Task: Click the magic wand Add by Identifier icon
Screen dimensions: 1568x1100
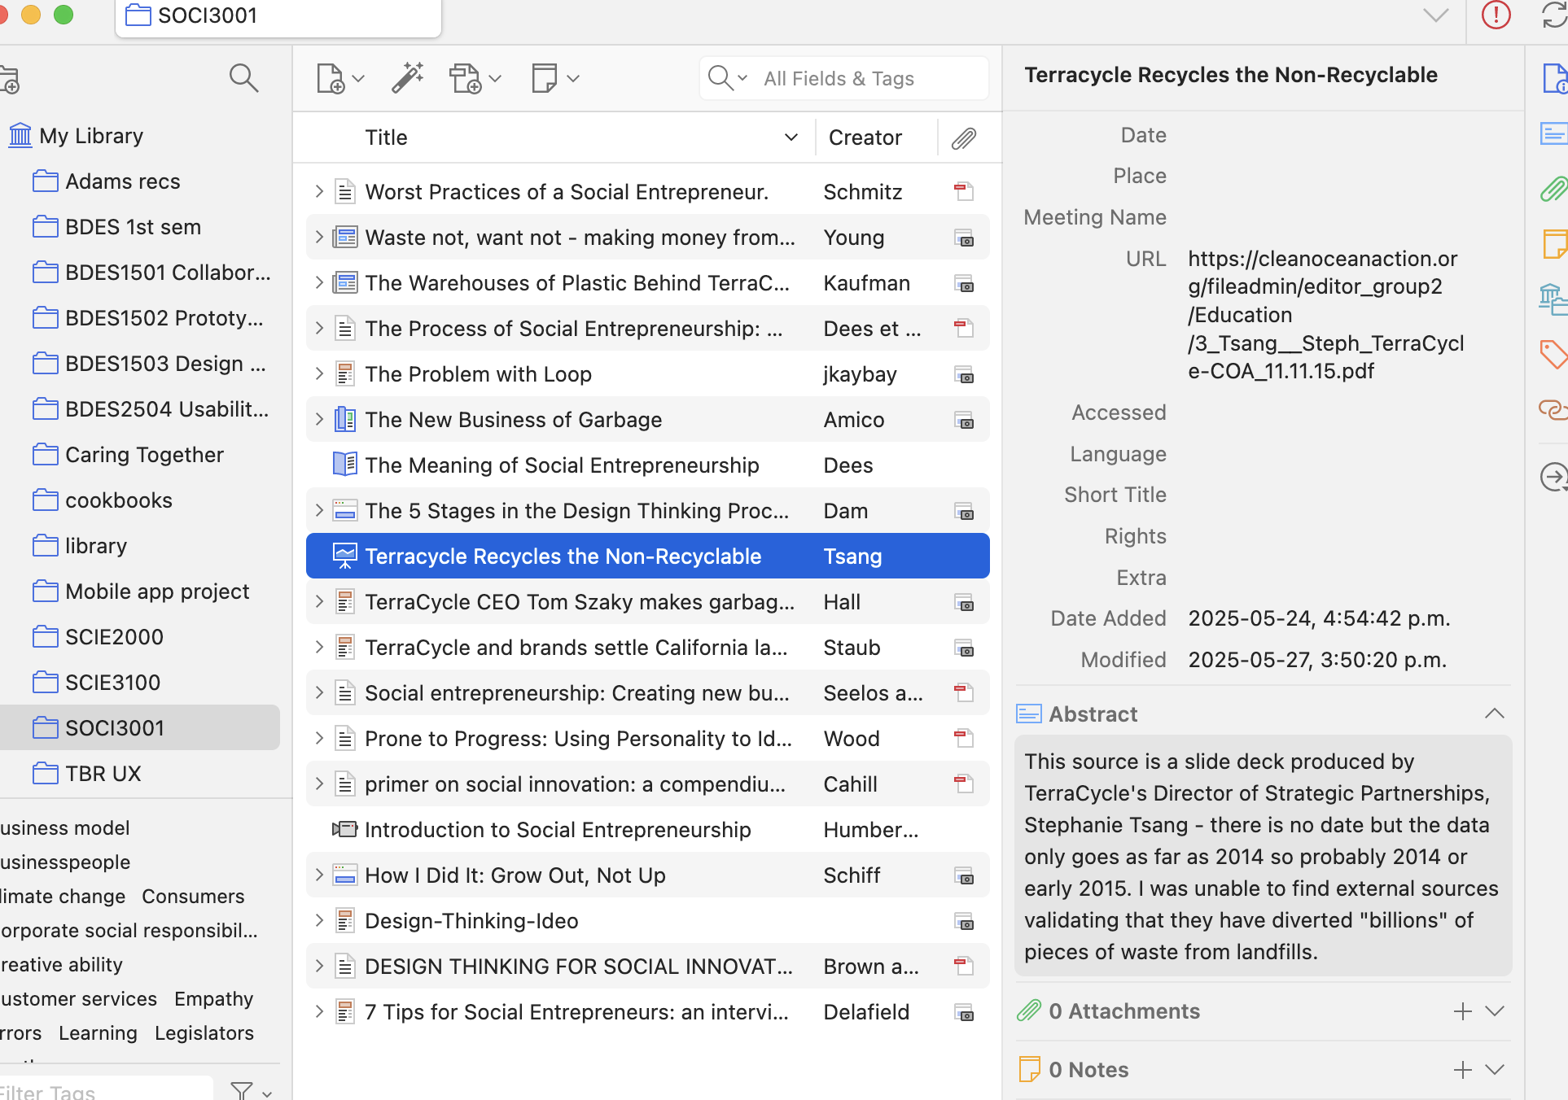Action: coord(407,79)
